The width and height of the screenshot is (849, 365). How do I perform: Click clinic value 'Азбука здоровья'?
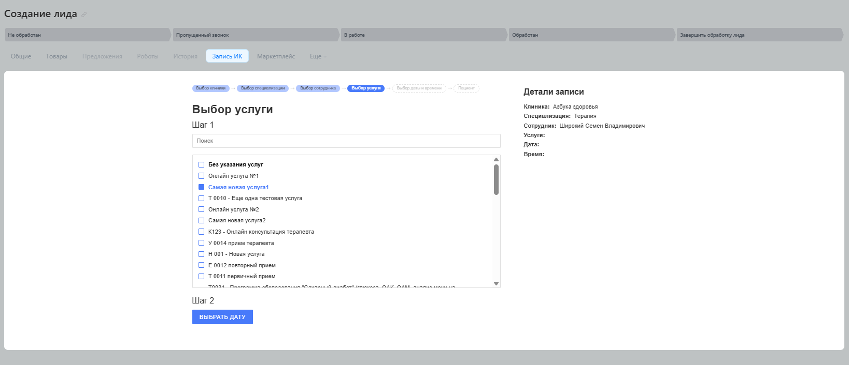(575, 107)
